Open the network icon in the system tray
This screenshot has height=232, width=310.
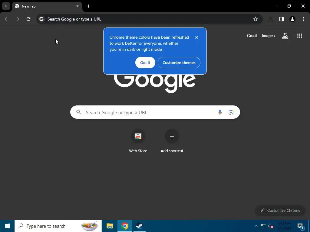coord(264,226)
